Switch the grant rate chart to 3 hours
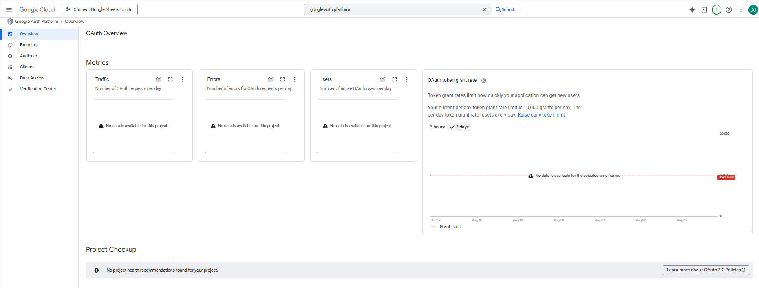The width and height of the screenshot is (759, 288). coord(437,127)
